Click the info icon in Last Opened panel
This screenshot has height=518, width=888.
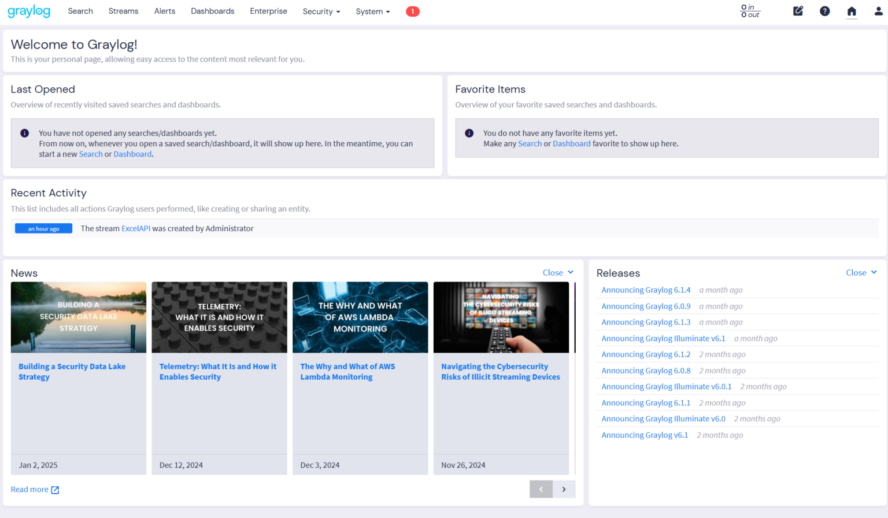24,133
